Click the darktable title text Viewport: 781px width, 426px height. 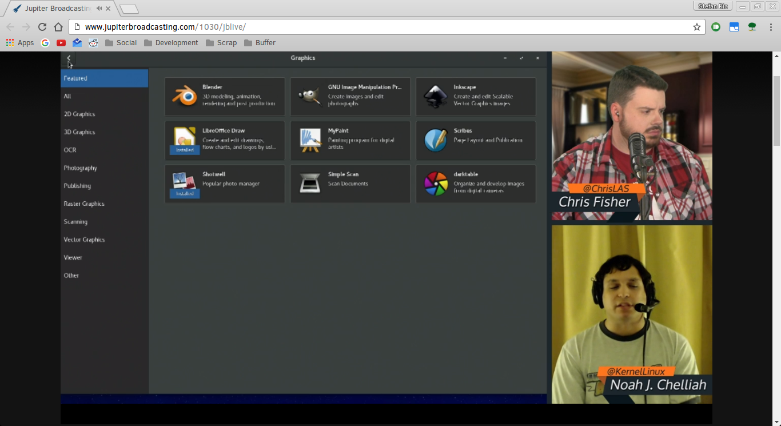(466, 174)
